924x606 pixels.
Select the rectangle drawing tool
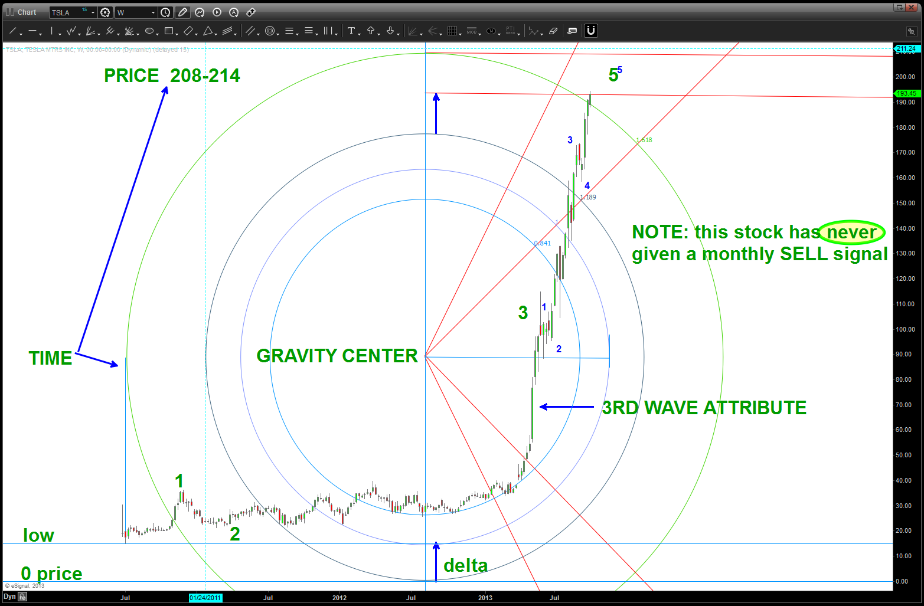coord(169,31)
